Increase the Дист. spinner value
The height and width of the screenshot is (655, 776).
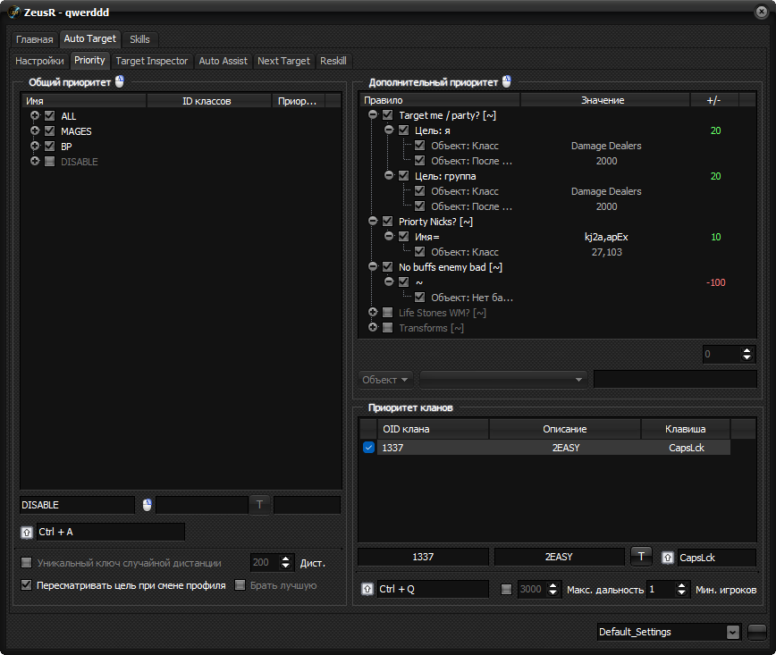285,559
